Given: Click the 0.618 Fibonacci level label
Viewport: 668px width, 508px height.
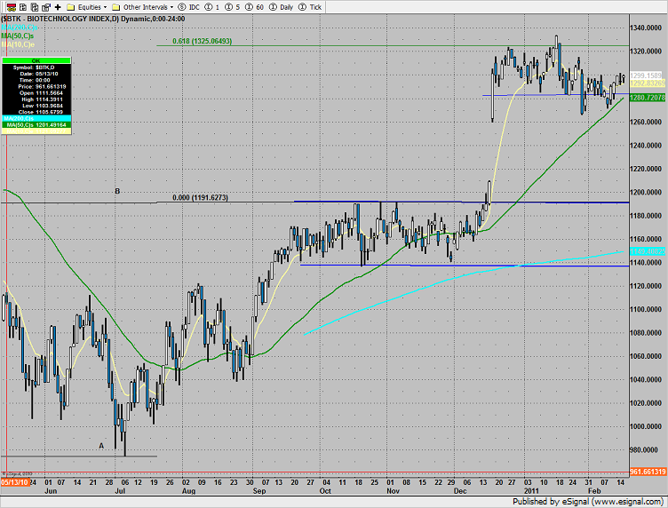Looking at the screenshot, I should [201, 41].
